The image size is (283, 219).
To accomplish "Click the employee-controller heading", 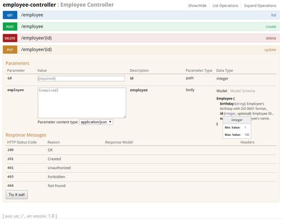I will 29,5.
